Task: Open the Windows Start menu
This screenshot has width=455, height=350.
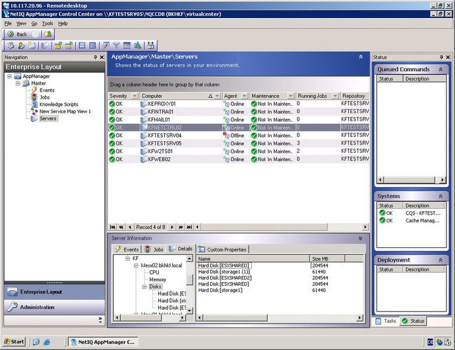Action: click(14, 342)
